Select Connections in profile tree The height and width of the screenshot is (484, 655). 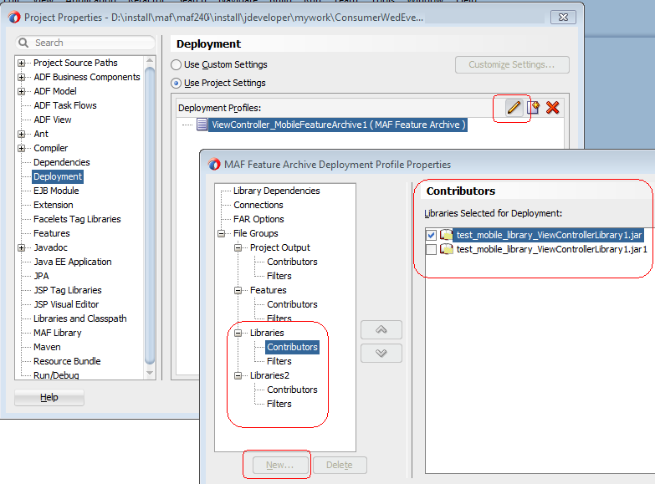(x=258, y=205)
